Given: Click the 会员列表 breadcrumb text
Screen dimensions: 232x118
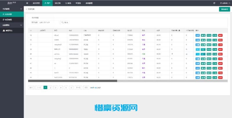Looking at the screenshot, I should pyautogui.click(x=31, y=9).
